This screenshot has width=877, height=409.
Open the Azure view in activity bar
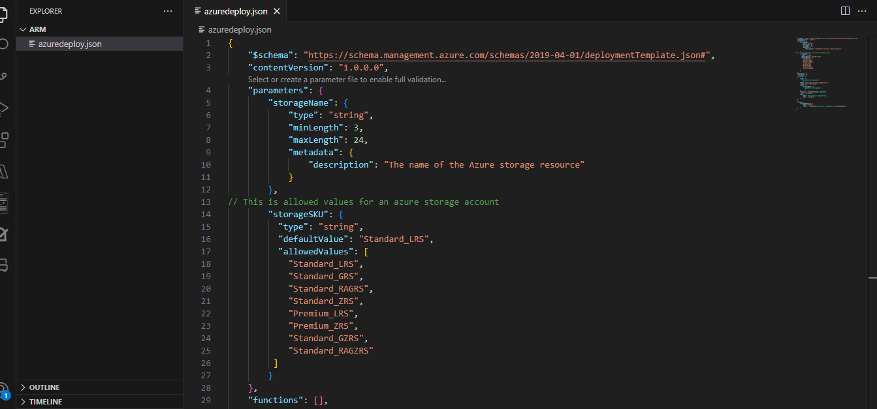click(x=3, y=171)
